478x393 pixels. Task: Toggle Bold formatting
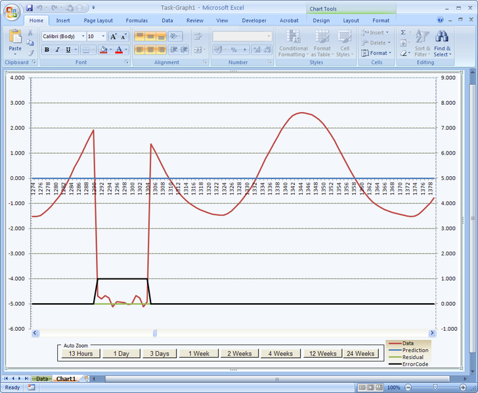[x=47, y=50]
